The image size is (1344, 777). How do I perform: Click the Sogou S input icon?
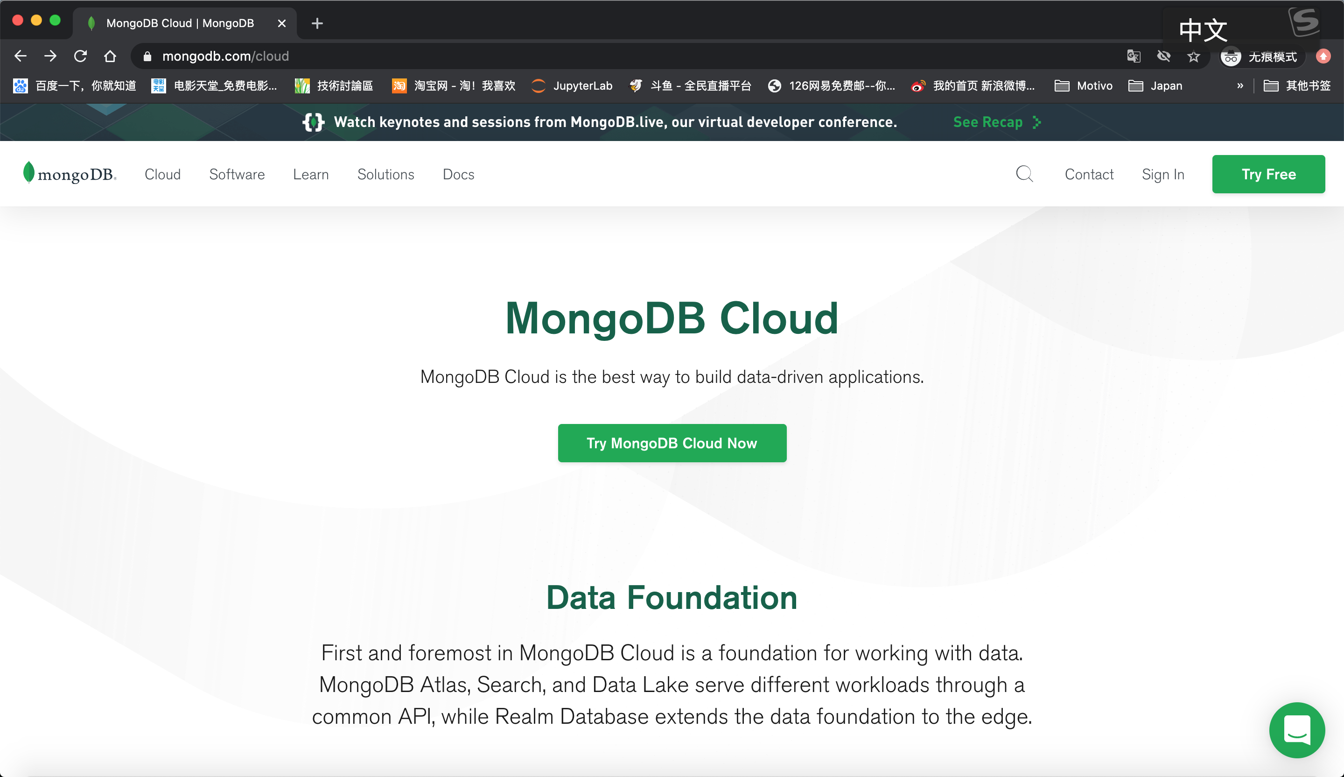pos(1304,21)
